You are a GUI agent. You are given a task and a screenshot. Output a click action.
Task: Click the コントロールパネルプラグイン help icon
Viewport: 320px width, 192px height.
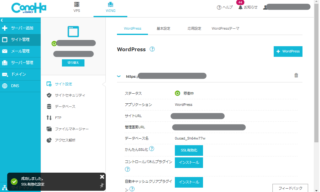click(127, 169)
